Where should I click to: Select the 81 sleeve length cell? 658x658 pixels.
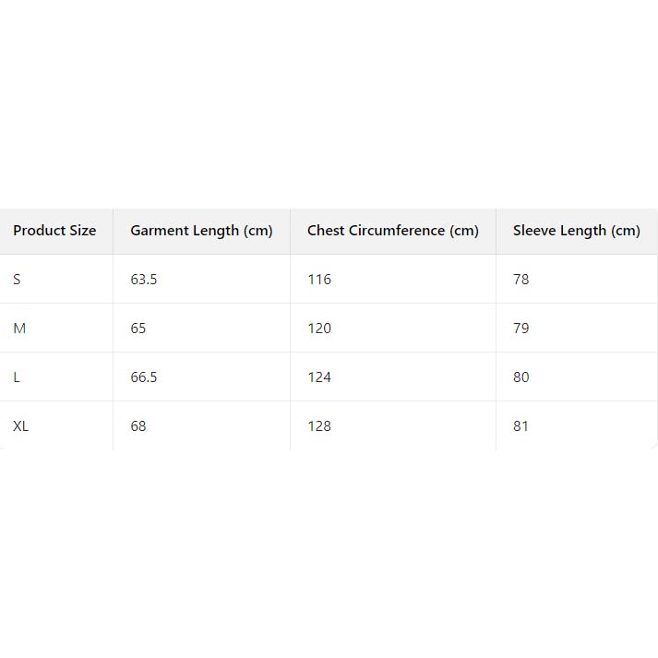(x=521, y=426)
